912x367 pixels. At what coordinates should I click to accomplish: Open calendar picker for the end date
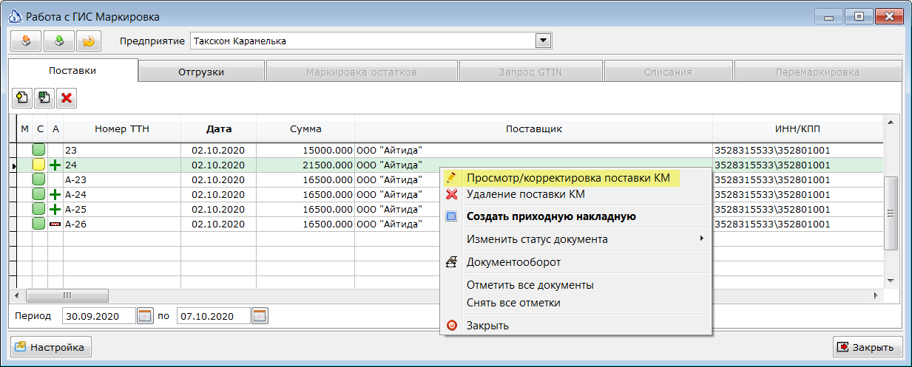point(260,316)
